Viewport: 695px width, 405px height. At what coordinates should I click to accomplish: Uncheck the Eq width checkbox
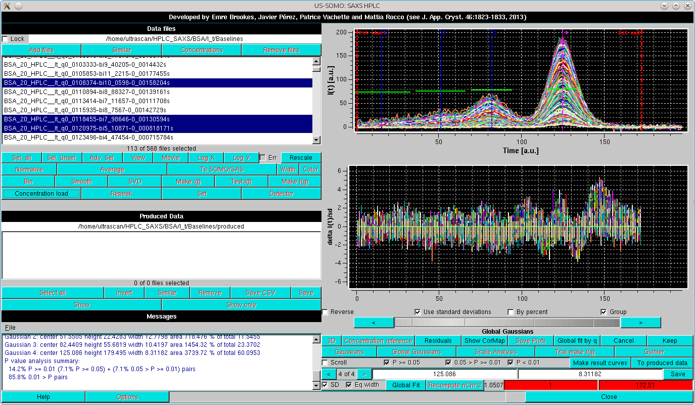tap(349, 385)
